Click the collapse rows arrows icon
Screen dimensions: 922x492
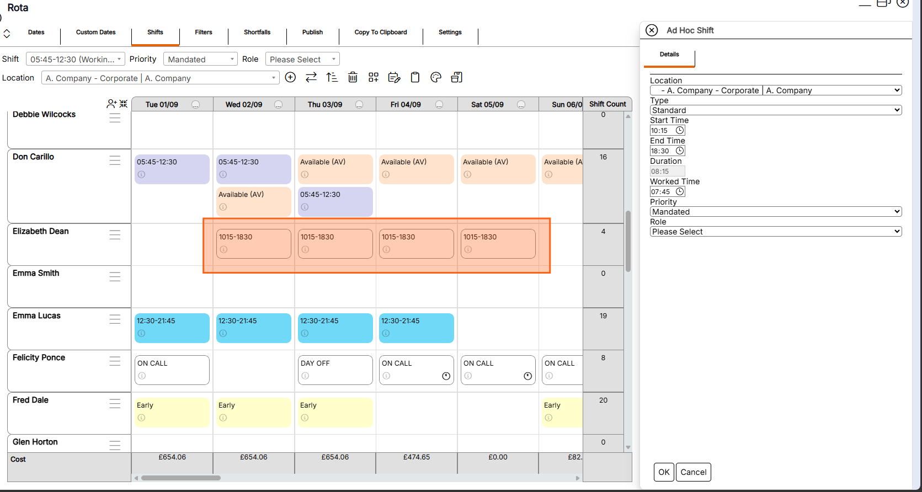[x=123, y=104]
